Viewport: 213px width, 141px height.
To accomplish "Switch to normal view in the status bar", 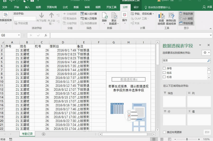I will point(154,139).
